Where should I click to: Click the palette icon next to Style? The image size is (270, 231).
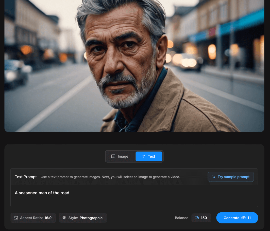tap(64, 218)
